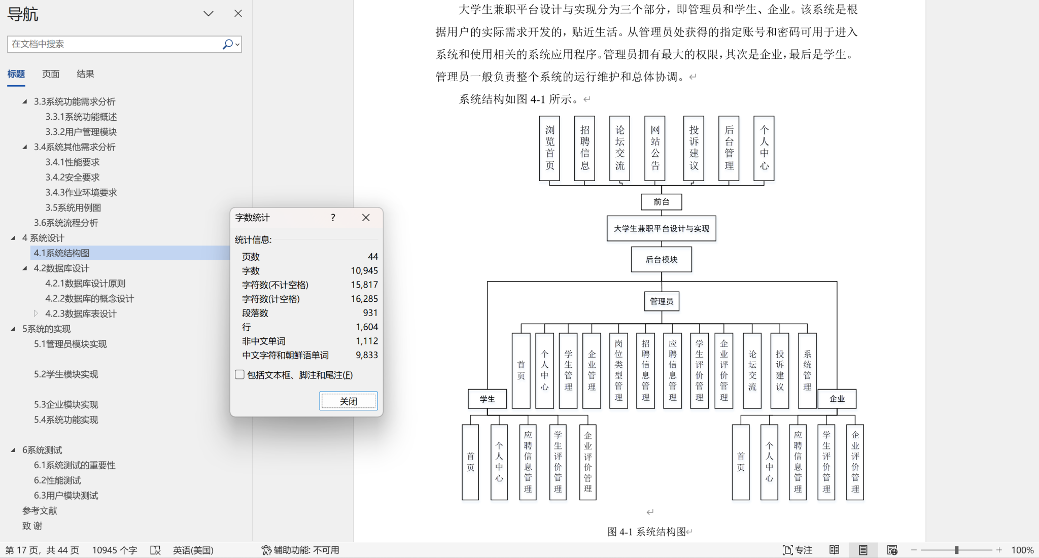The width and height of the screenshot is (1039, 558).
Task: Open navigation pane options dropdown arrow
Action: coord(209,14)
